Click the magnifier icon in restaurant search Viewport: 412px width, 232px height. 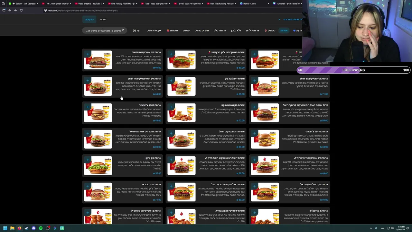point(123,31)
